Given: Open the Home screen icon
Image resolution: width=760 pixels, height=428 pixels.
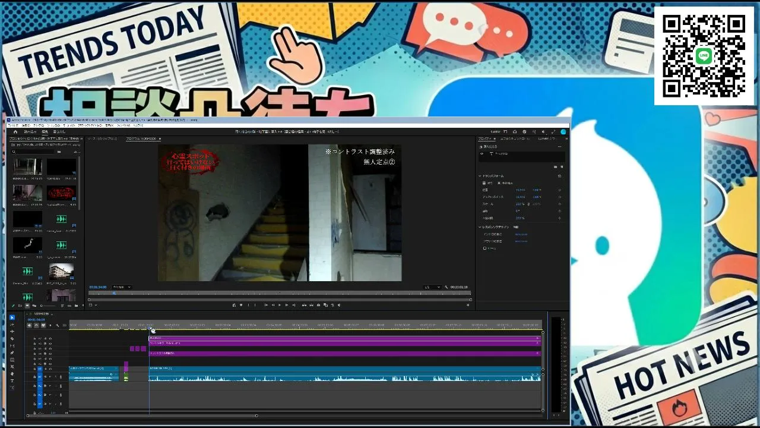Looking at the screenshot, I should [15, 131].
